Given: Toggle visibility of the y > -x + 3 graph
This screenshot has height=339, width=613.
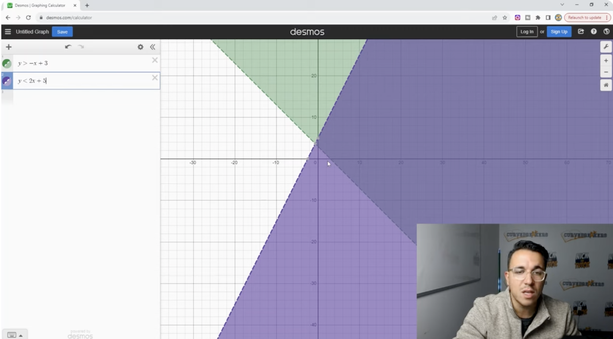Looking at the screenshot, I should [6, 63].
